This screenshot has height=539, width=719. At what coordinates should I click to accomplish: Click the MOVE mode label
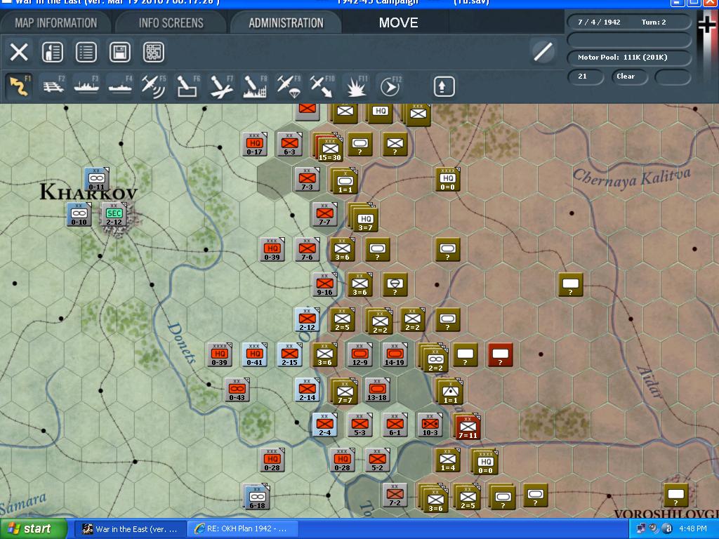click(398, 23)
